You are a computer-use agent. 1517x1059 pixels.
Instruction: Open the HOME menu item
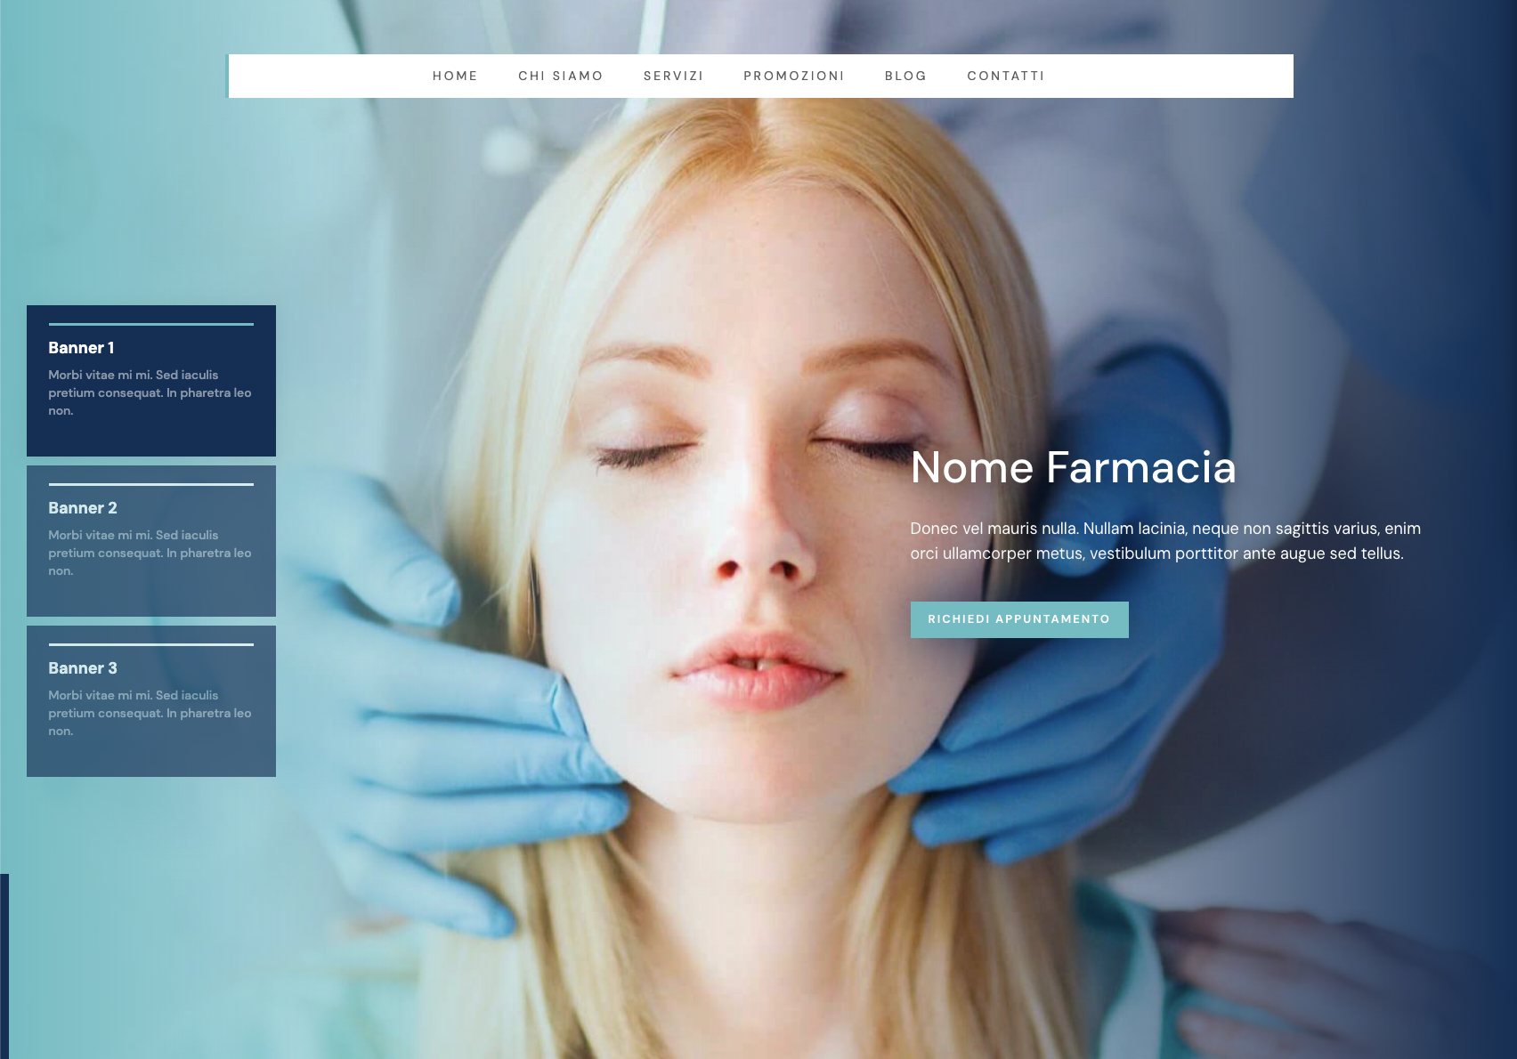click(455, 77)
